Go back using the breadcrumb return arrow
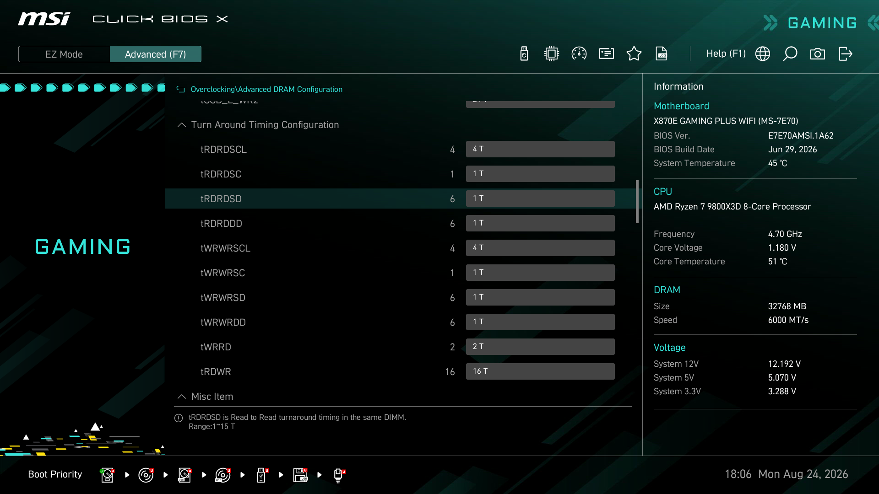This screenshot has height=494, width=879. point(180,90)
